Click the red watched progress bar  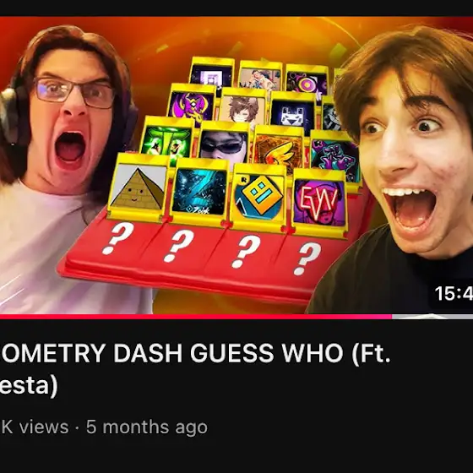(x=196, y=317)
